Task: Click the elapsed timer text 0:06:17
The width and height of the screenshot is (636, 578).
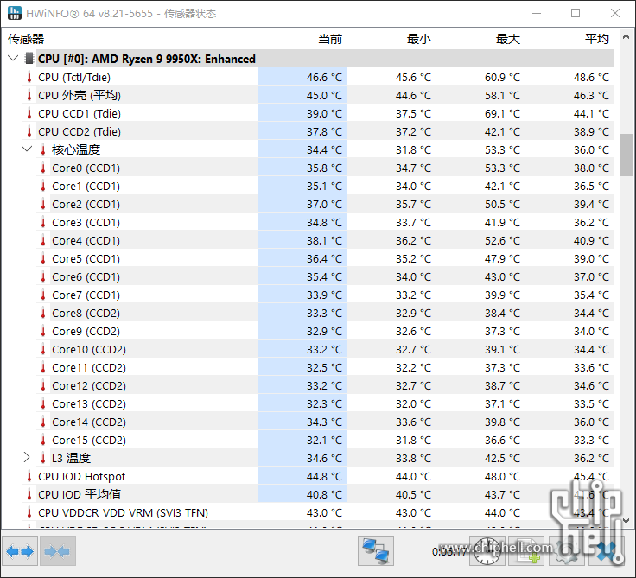Action: [x=449, y=551]
